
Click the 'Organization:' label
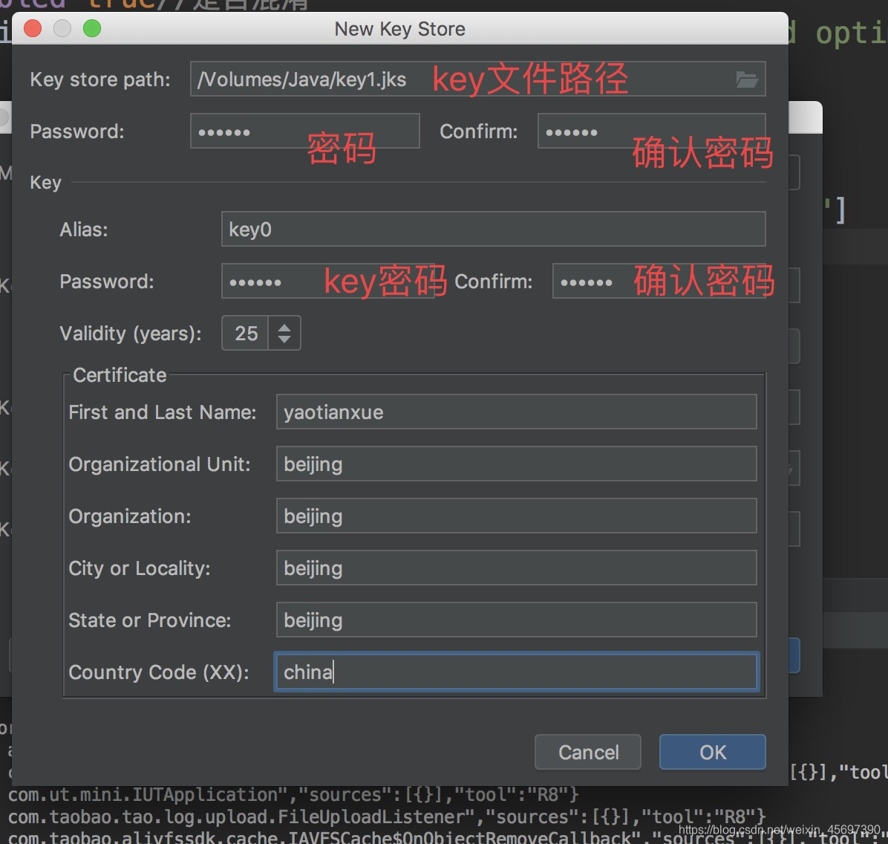[130, 516]
